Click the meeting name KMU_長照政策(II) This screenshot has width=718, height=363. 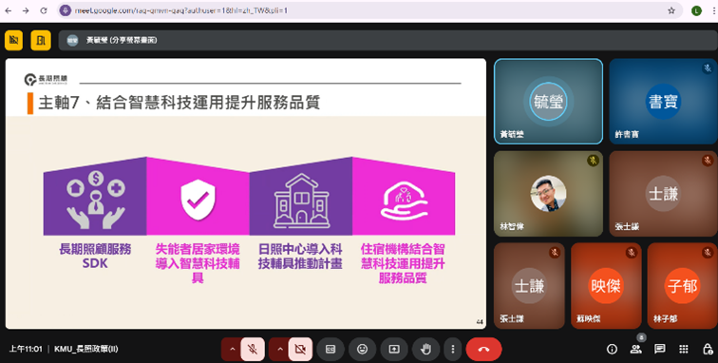[86, 350]
